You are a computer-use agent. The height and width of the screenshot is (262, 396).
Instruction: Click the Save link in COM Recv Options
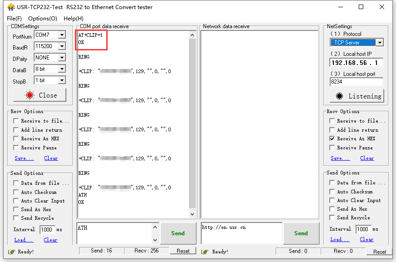tap(24, 158)
